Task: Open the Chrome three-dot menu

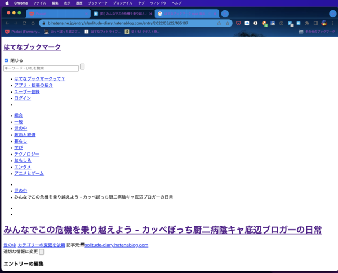Action: (333, 23)
